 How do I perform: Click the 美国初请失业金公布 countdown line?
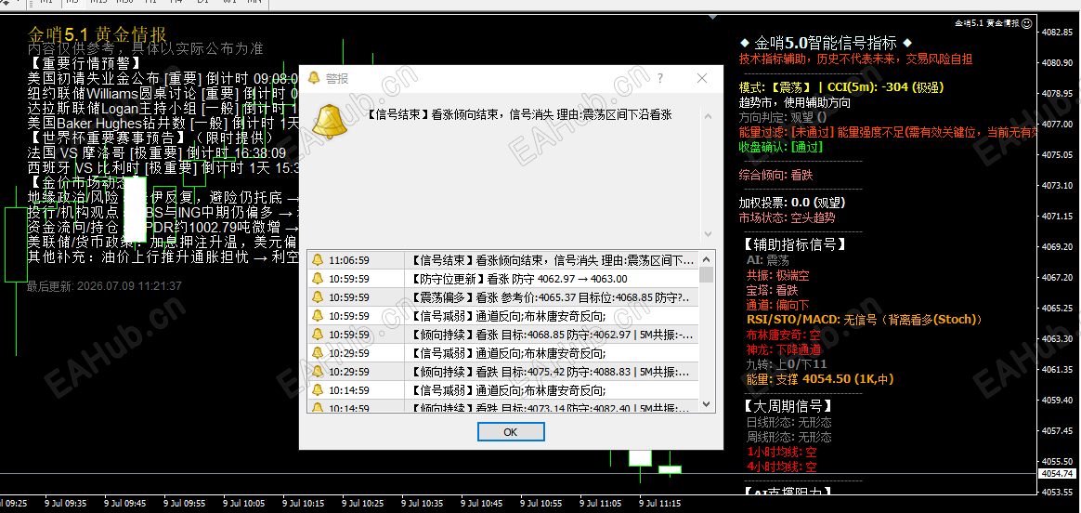[163, 79]
